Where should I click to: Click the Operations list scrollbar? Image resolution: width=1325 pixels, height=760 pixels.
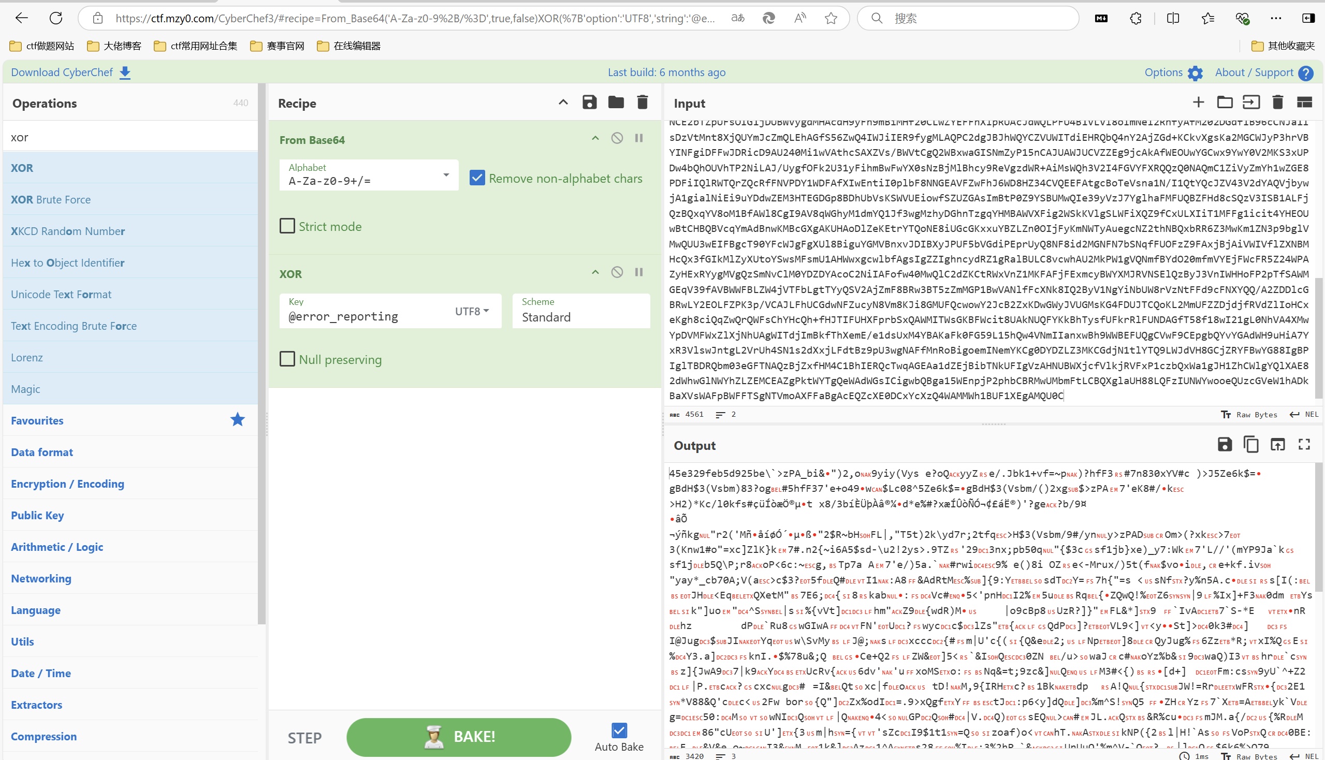point(262,354)
